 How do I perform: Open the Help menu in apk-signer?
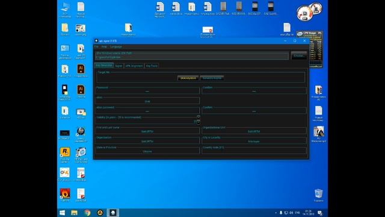104,47
